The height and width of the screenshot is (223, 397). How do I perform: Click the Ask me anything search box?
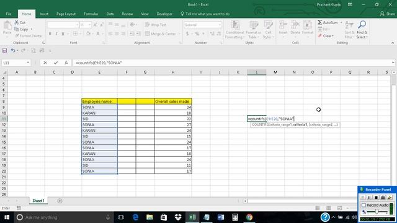click(63, 217)
